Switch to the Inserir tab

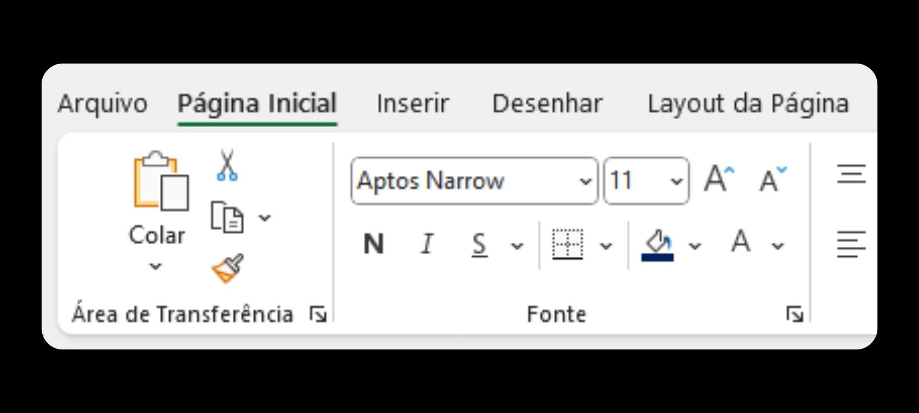click(413, 103)
